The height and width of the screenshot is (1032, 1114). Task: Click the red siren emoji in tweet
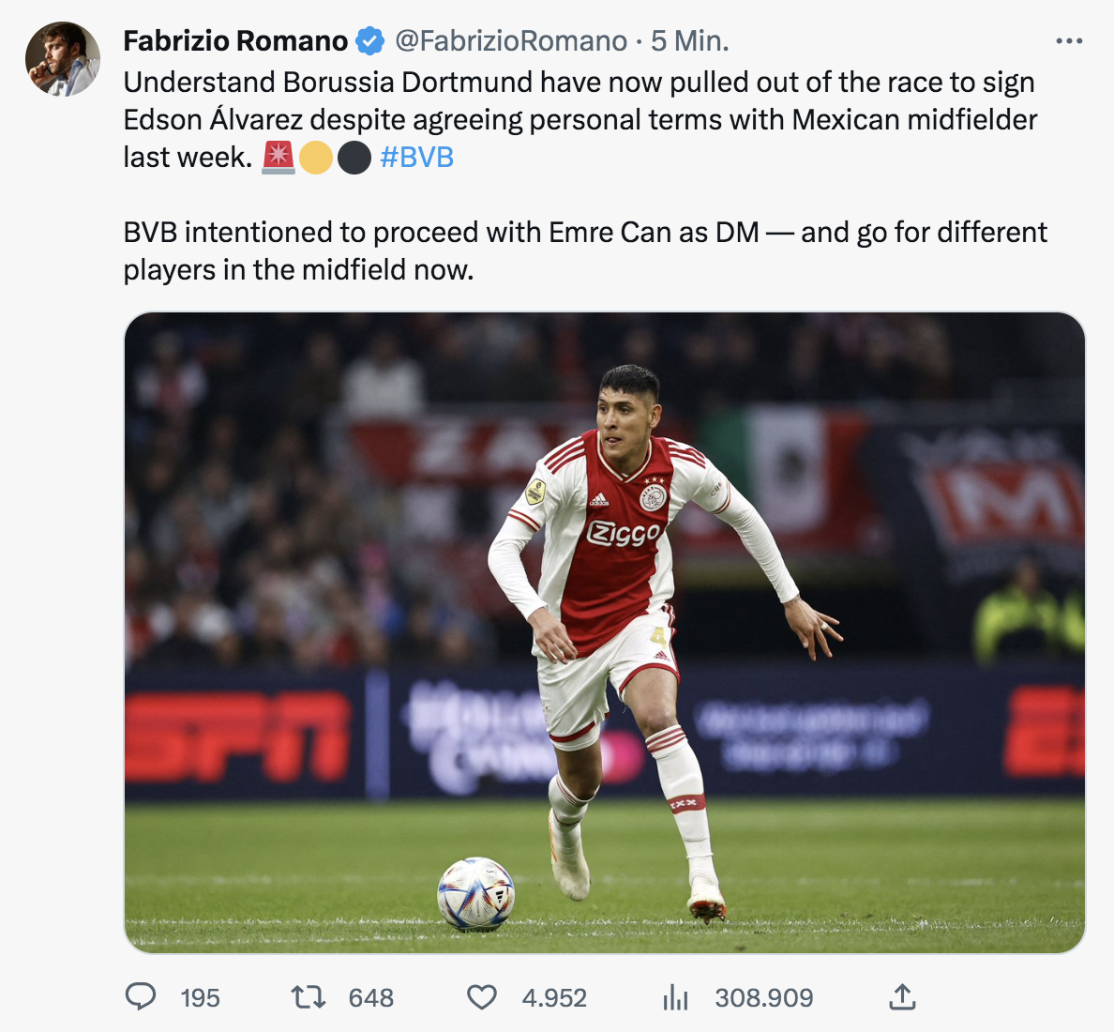pyautogui.click(x=278, y=158)
